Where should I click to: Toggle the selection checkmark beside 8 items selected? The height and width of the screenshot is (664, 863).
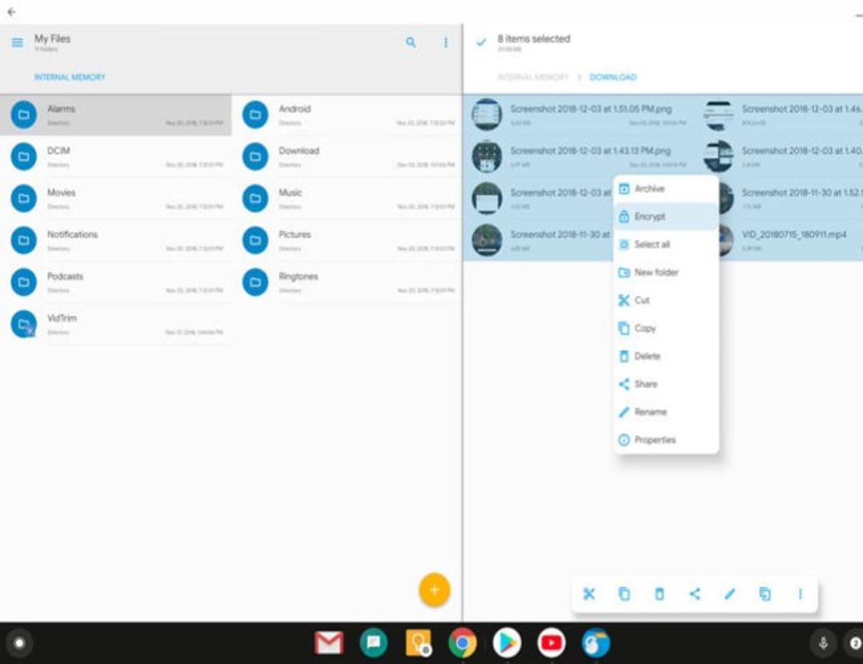pos(481,42)
